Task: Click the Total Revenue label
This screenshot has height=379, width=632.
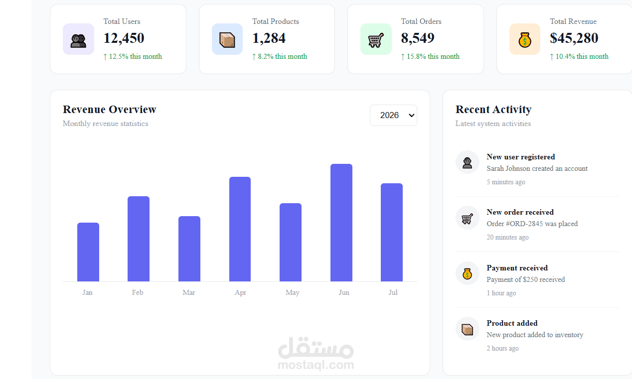Action: point(573,21)
